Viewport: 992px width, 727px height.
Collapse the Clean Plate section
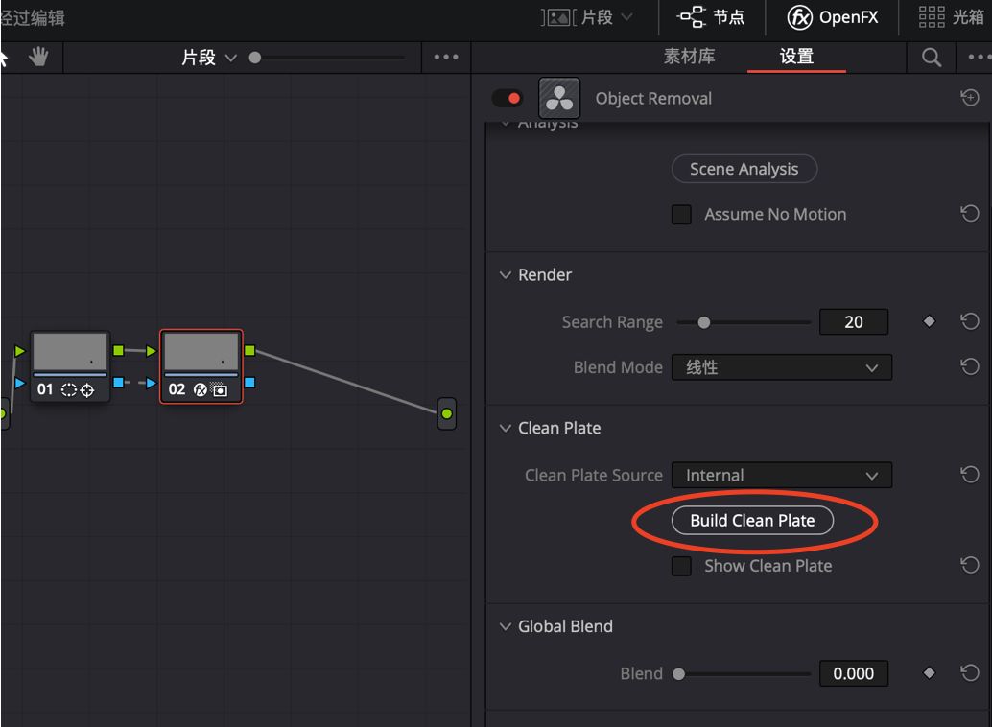click(x=505, y=428)
